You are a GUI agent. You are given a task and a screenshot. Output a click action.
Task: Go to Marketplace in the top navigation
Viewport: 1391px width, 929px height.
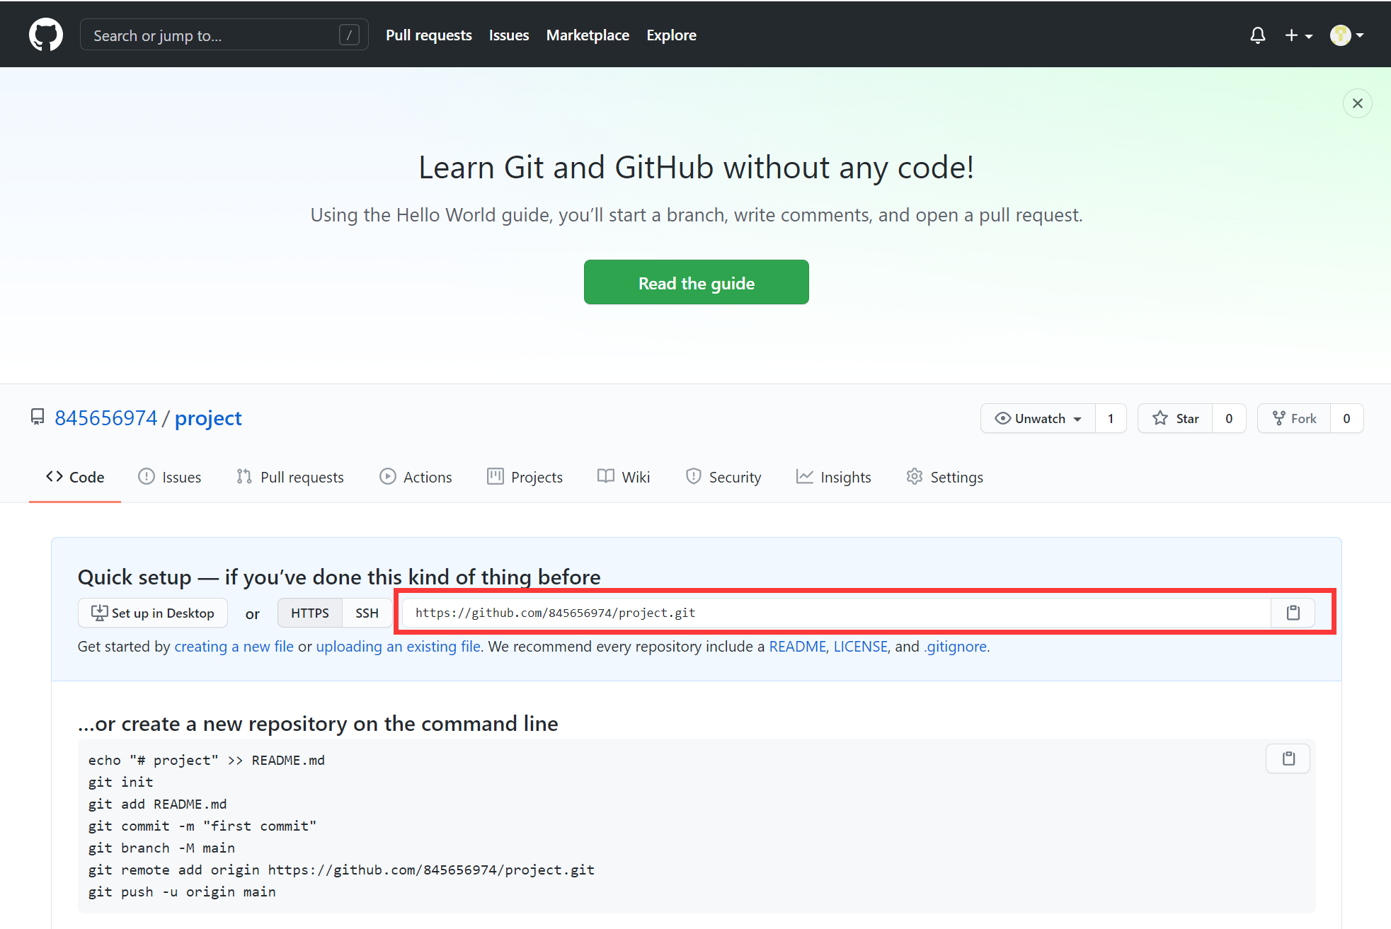coord(588,35)
